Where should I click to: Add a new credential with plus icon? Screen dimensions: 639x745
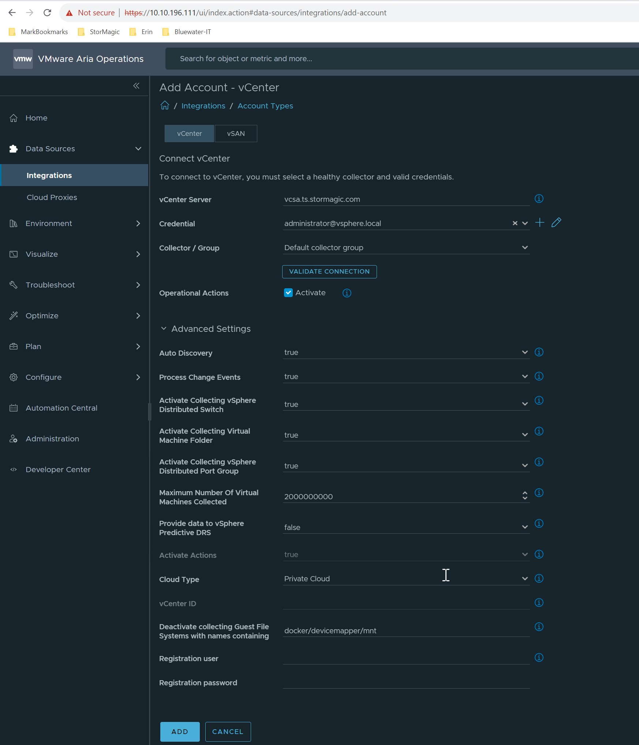539,222
